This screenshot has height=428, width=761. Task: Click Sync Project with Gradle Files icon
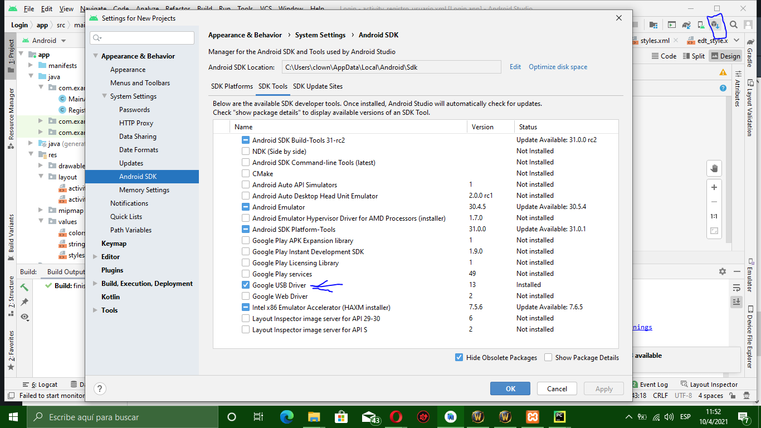click(x=687, y=25)
